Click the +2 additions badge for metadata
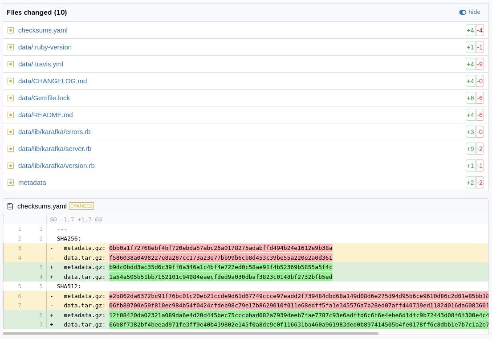This screenshot has width=492, height=339. pyautogui.click(x=470, y=183)
